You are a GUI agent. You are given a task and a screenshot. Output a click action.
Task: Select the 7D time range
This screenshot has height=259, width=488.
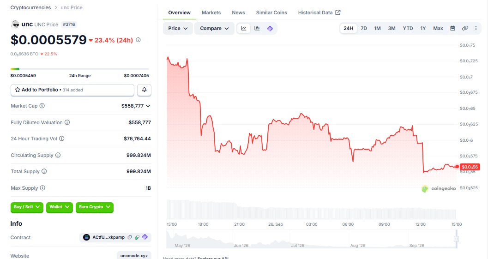pos(364,28)
